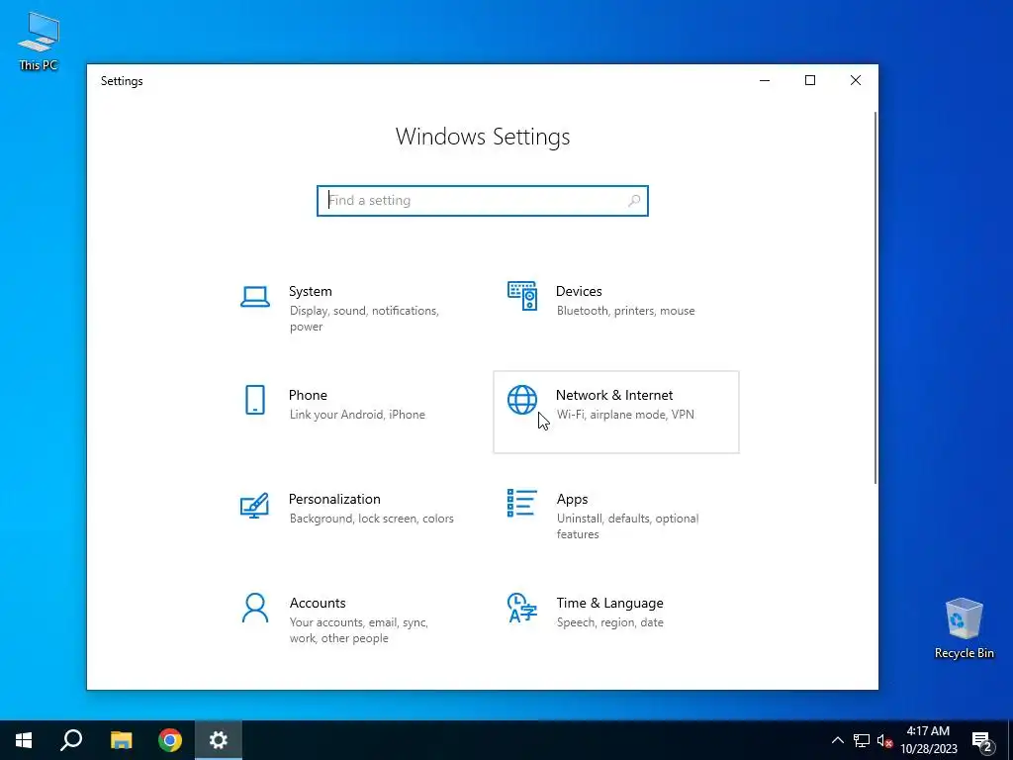Image resolution: width=1013 pixels, height=760 pixels.
Task: Open Apps settings title
Action: [x=573, y=499]
